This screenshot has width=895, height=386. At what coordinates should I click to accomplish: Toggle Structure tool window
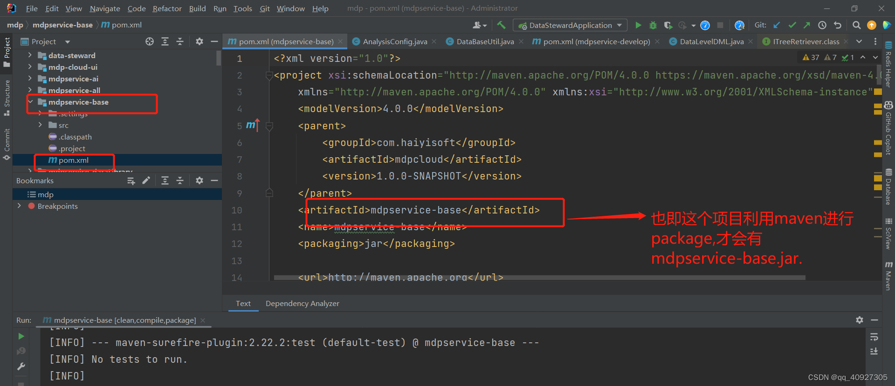coord(7,98)
